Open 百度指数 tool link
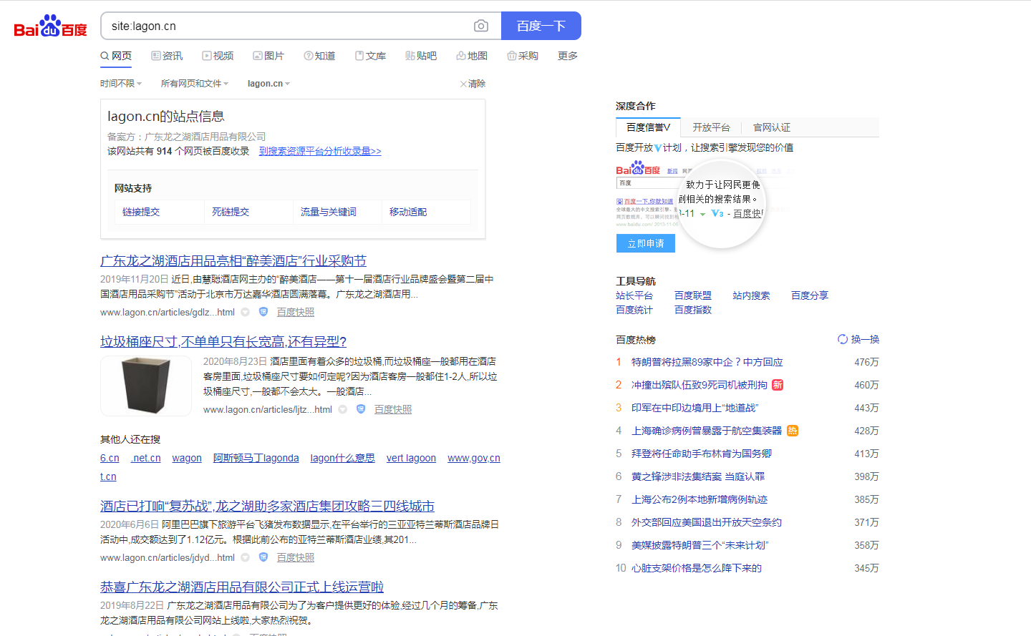This screenshot has width=1031, height=636. pos(693,310)
